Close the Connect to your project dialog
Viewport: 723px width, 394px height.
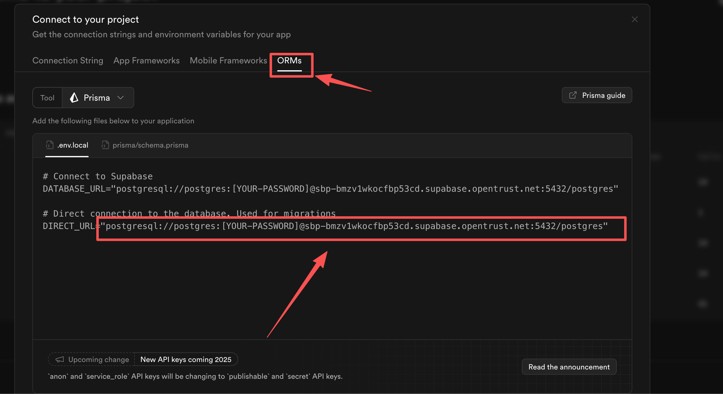(634, 19)
